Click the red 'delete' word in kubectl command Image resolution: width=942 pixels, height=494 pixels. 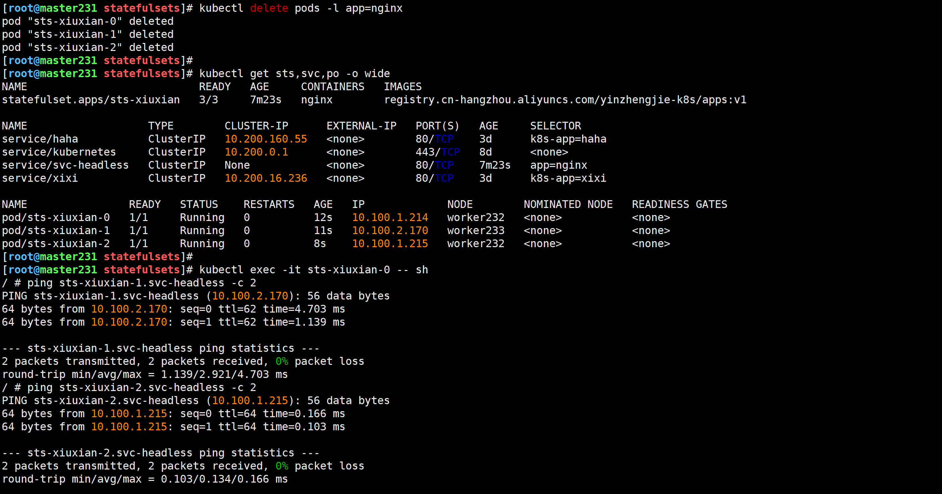[x=269, y=8]
